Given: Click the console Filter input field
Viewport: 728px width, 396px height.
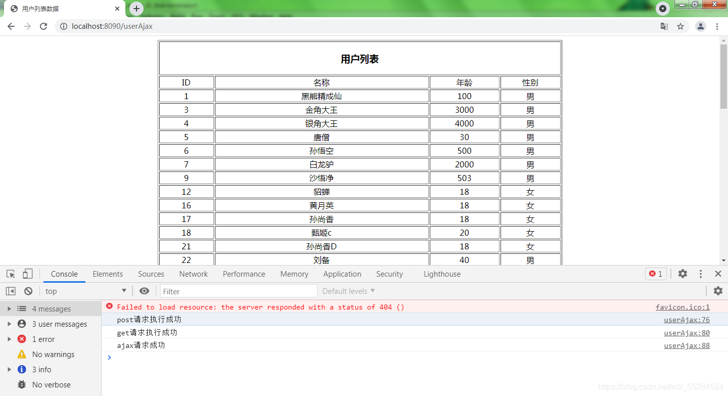Looking at the screenshot, I should [239, 291].
